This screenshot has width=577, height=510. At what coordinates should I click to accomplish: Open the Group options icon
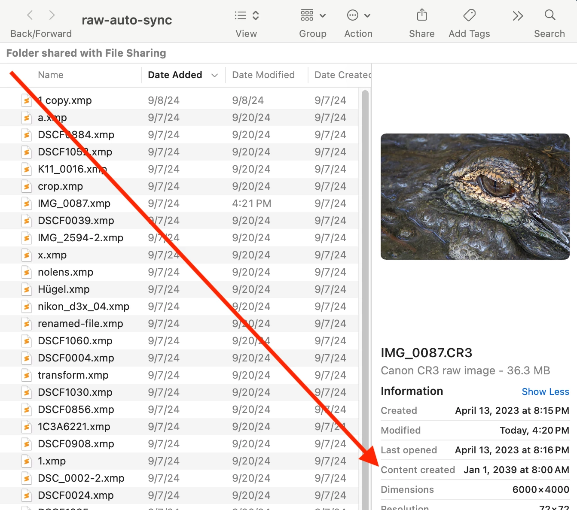[x=307, y=15]
